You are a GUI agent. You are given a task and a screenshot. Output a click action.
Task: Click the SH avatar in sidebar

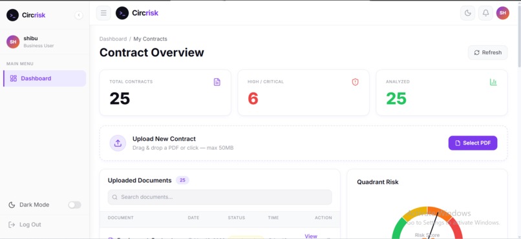click(13, 42)
